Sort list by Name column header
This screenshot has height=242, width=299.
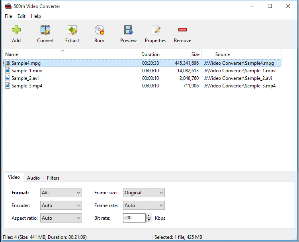[x=63, y=54]
